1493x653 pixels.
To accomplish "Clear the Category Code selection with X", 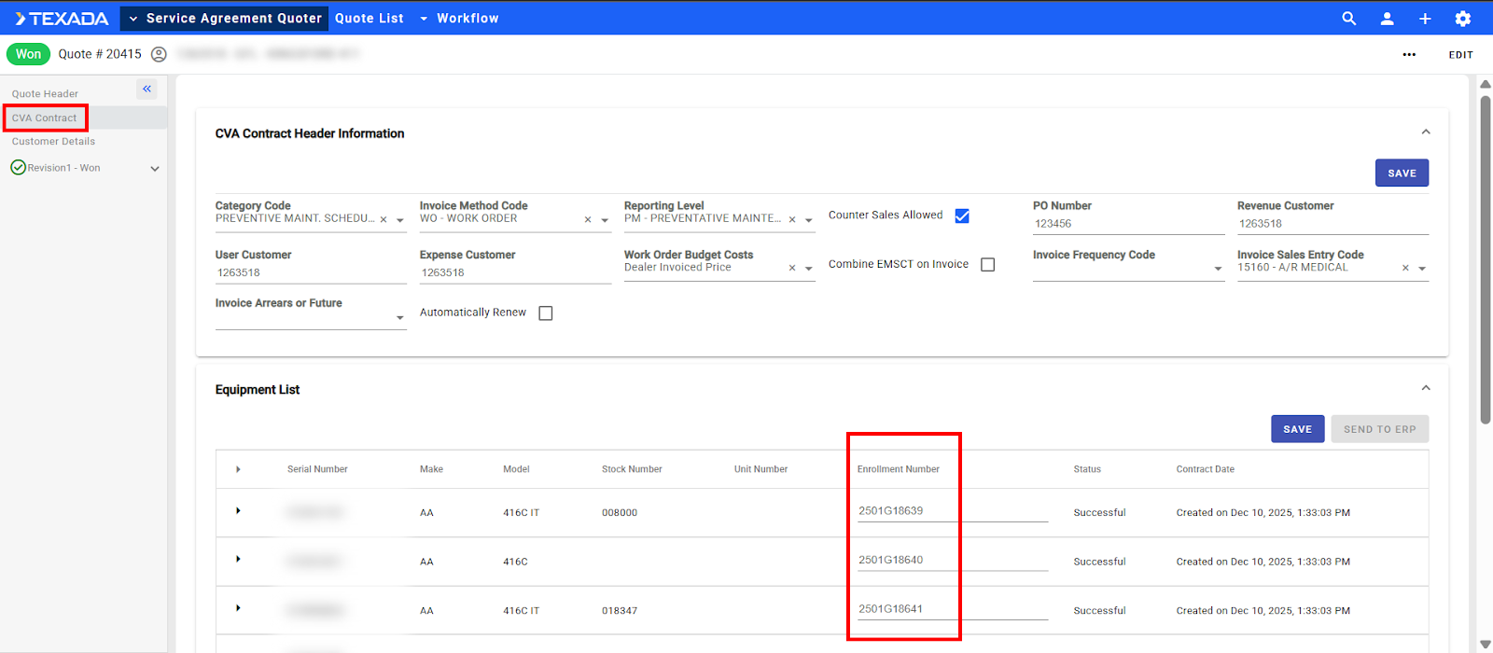I will 384,220.
